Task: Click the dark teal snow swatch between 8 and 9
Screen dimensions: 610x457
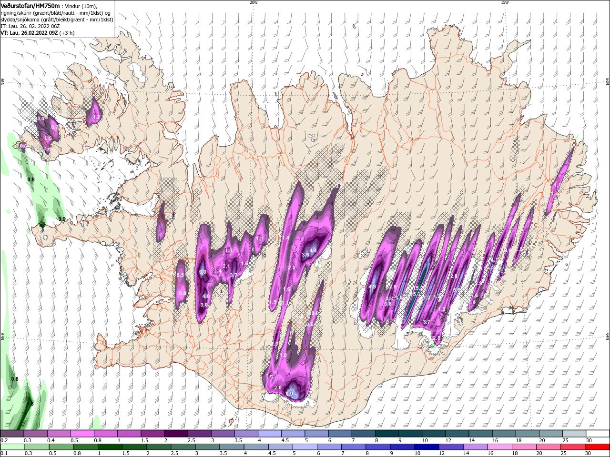Action: coord(387,434)
